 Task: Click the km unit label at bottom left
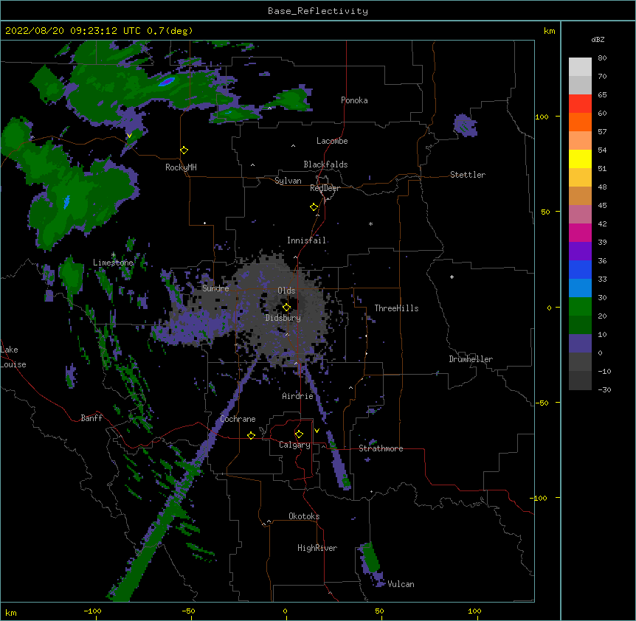11,613
